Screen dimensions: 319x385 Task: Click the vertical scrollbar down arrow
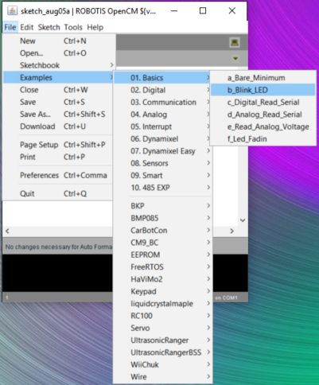tap(243, 220)
